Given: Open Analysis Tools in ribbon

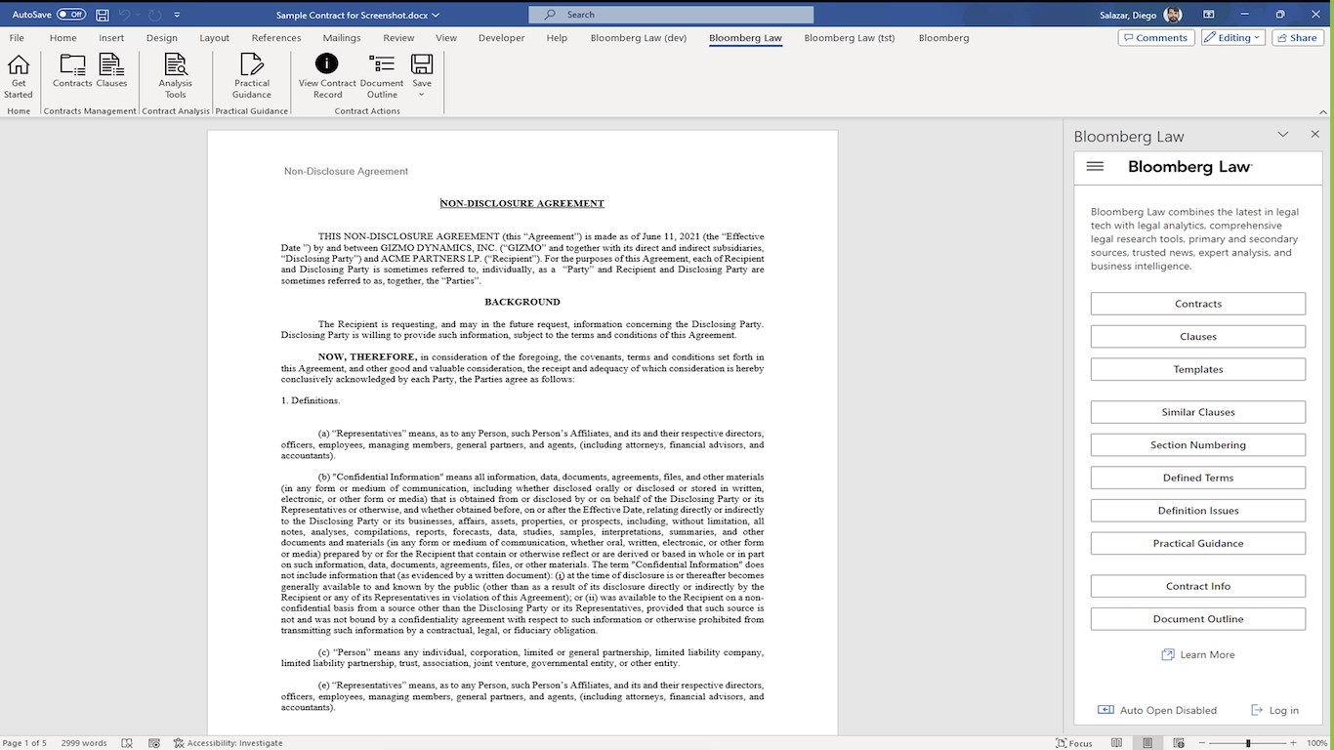Looking at the screenshot, I should pos(176,76).
